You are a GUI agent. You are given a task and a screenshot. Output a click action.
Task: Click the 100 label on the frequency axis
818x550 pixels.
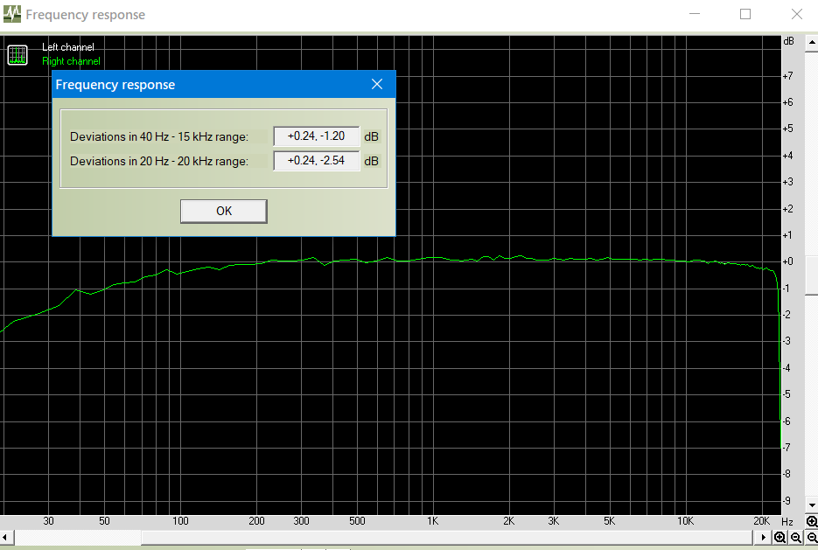coord(180,521)
